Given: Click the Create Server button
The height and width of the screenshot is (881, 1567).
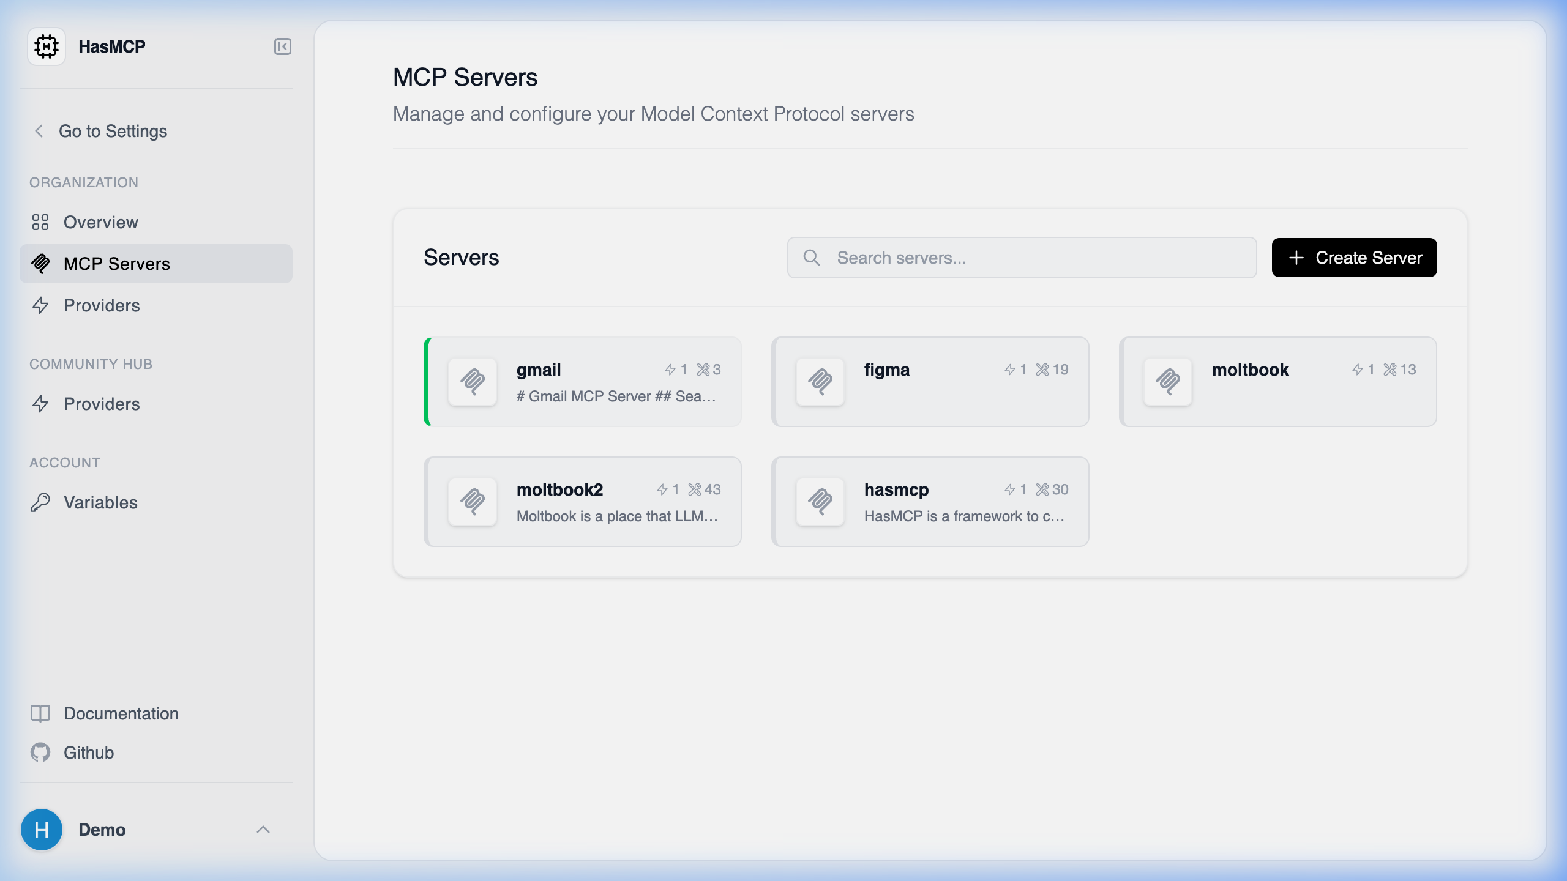Looking at the screenshot, I should pyautogui.click(x=1354, y=258).
